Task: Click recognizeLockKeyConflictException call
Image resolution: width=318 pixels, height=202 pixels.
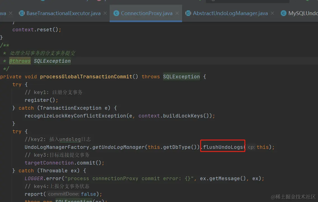Action: [76, 116]
